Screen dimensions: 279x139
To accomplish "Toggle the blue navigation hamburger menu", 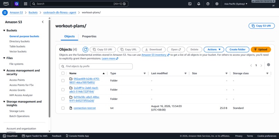I will point(5,12).
